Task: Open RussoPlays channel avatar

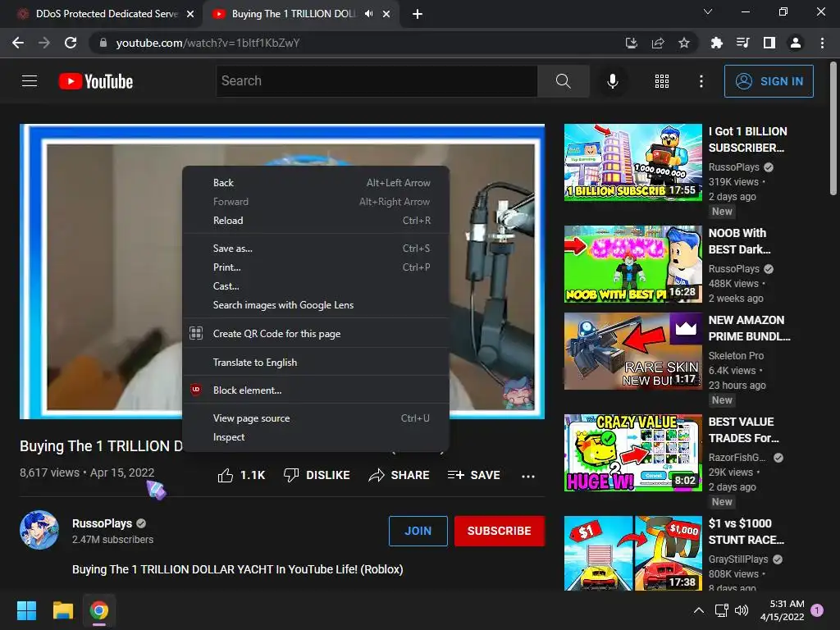Action: click(x=39, y=530)
